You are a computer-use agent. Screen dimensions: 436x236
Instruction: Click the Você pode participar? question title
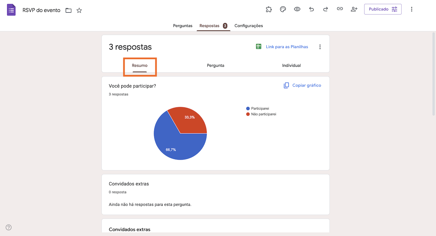coord(133,86)
